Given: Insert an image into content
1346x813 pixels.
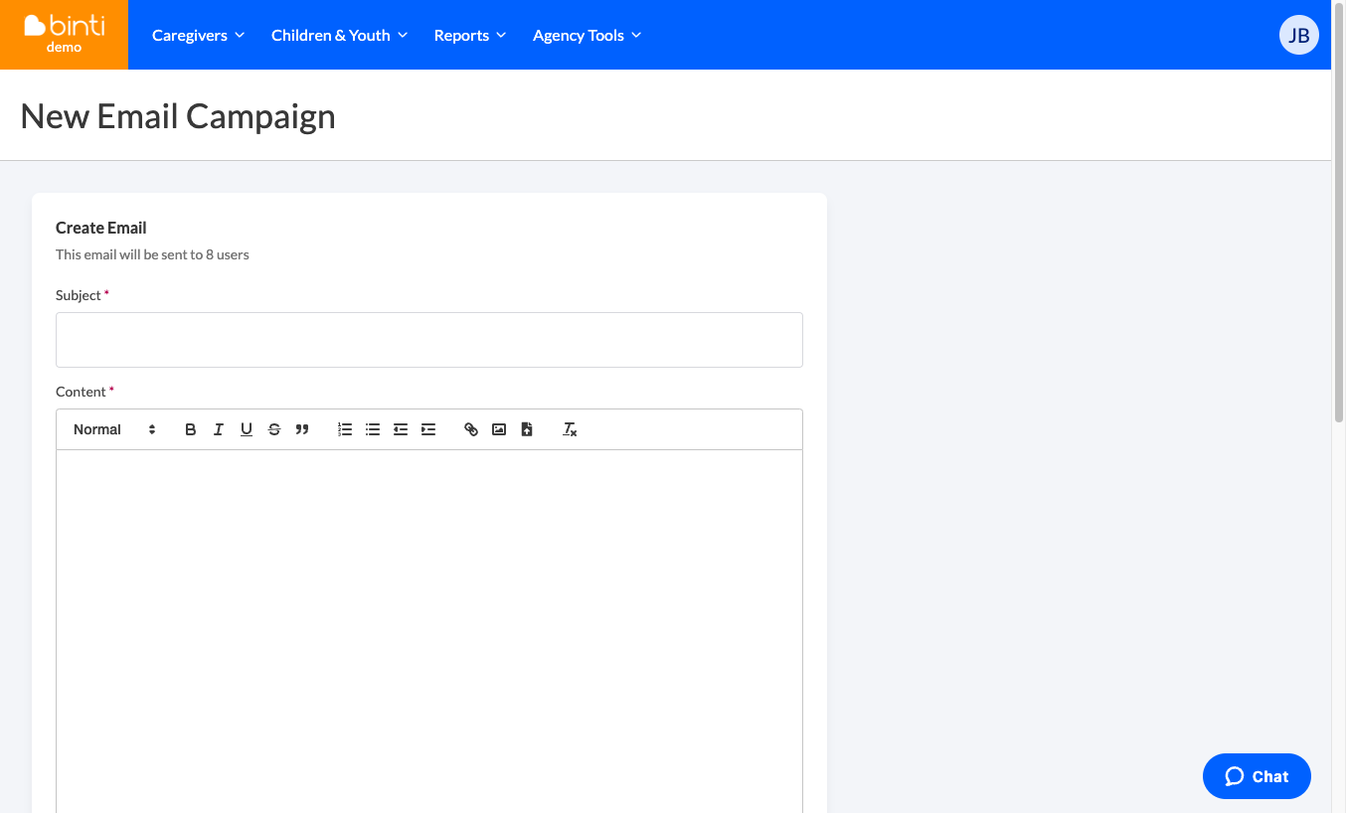Looking at the screenshot, I should [x=499, y=429].
